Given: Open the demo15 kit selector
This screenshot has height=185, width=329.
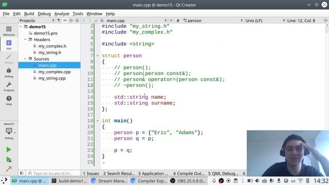Looking at the screenshot, I should tap(9, 131).
